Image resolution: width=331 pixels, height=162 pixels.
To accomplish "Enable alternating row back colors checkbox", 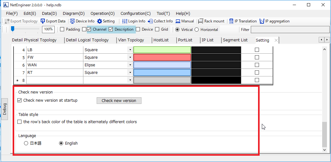I will coord(20,122).
